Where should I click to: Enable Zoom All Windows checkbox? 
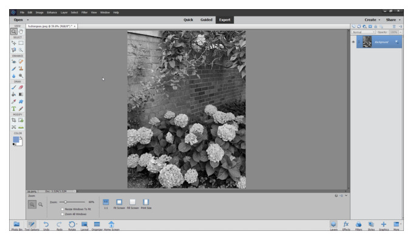[x=63, y=214]
